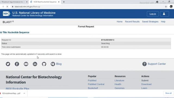The width and height of the screenshot is (174, 98).
Task: Select Request ID value EY3UDDS5013
Action: (x=108, y=40)
